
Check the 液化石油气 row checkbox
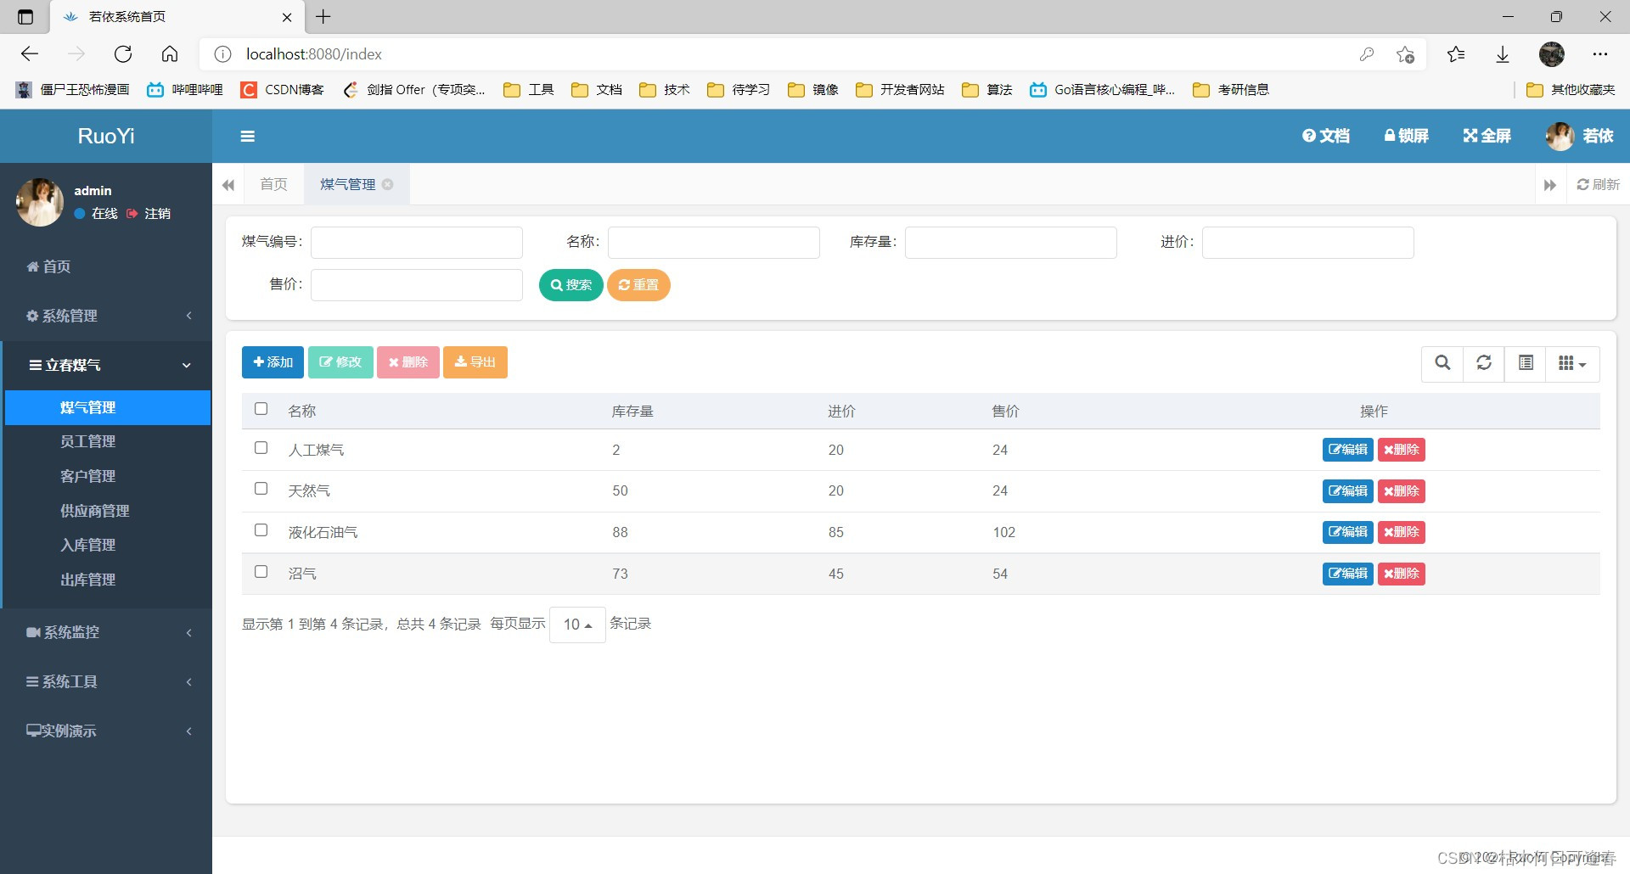coord(261,530)
